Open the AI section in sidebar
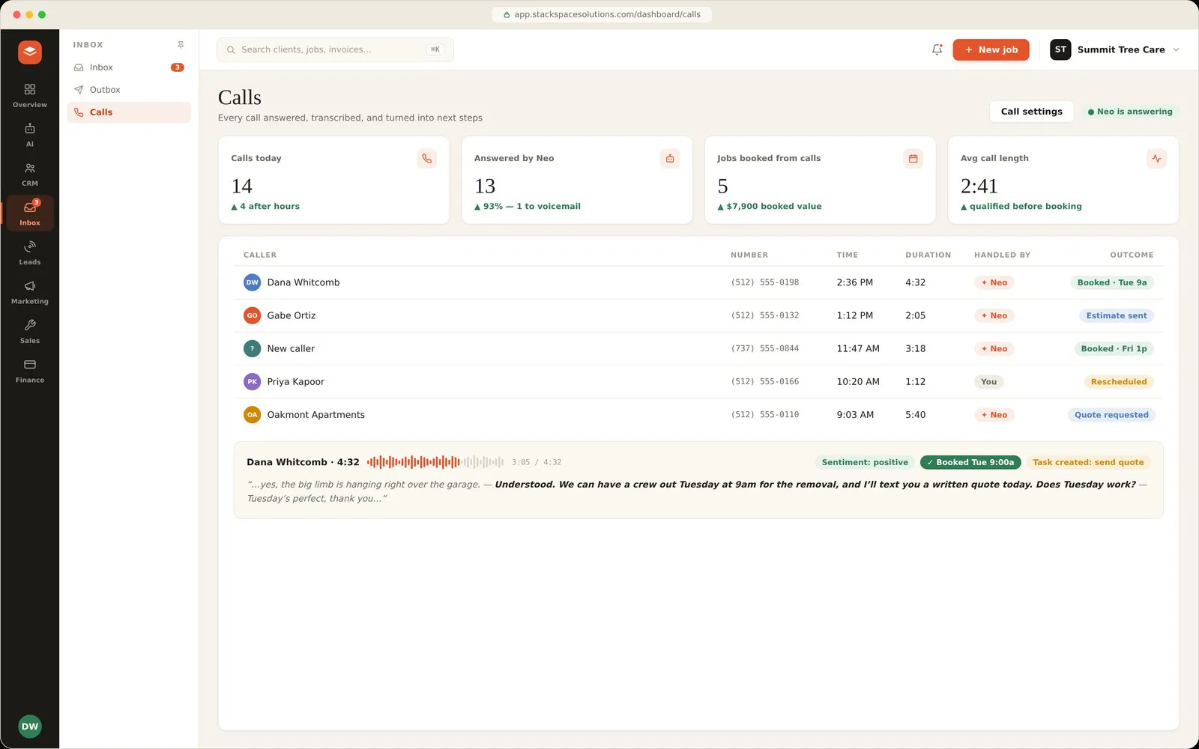 coord(30,135)
